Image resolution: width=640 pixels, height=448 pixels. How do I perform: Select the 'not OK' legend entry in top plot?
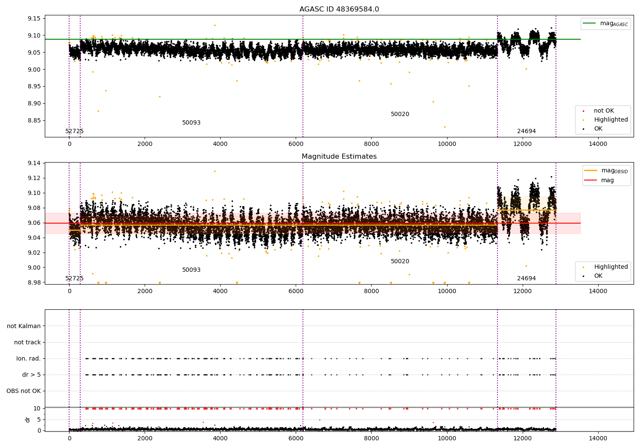point(604,111)
